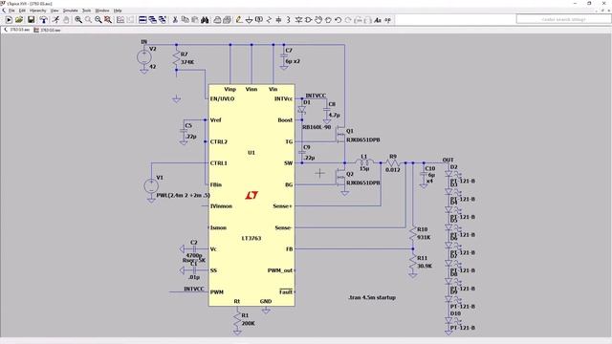This screenshot has height=344, width=612.
Task: Open the Tools menu
Action: 86,11
